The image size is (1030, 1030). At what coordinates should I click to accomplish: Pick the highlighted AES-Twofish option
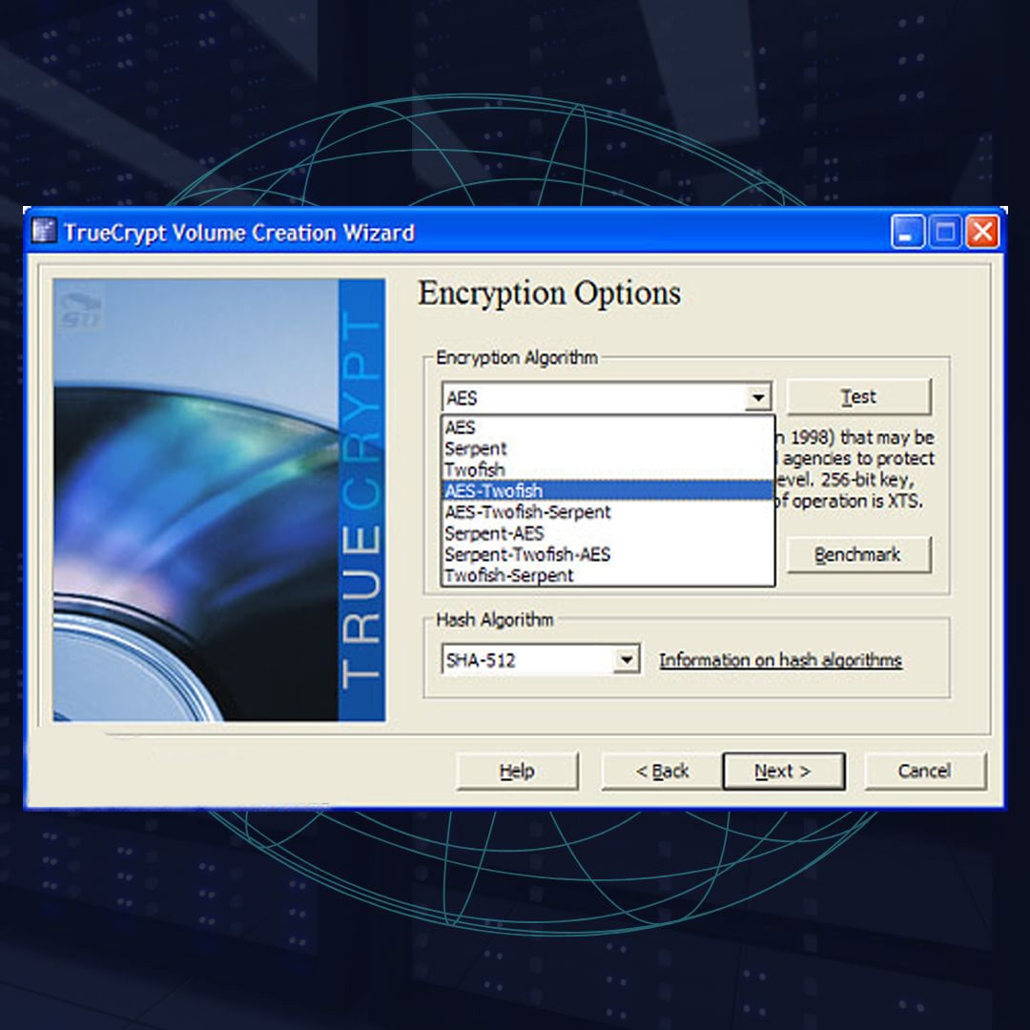point(493,491)
